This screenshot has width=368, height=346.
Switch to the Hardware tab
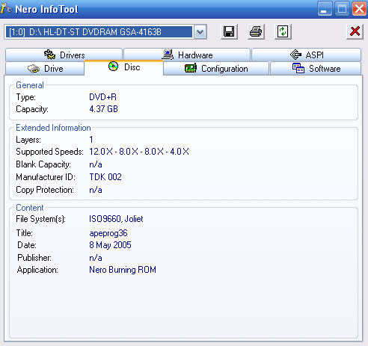(187, 55)
